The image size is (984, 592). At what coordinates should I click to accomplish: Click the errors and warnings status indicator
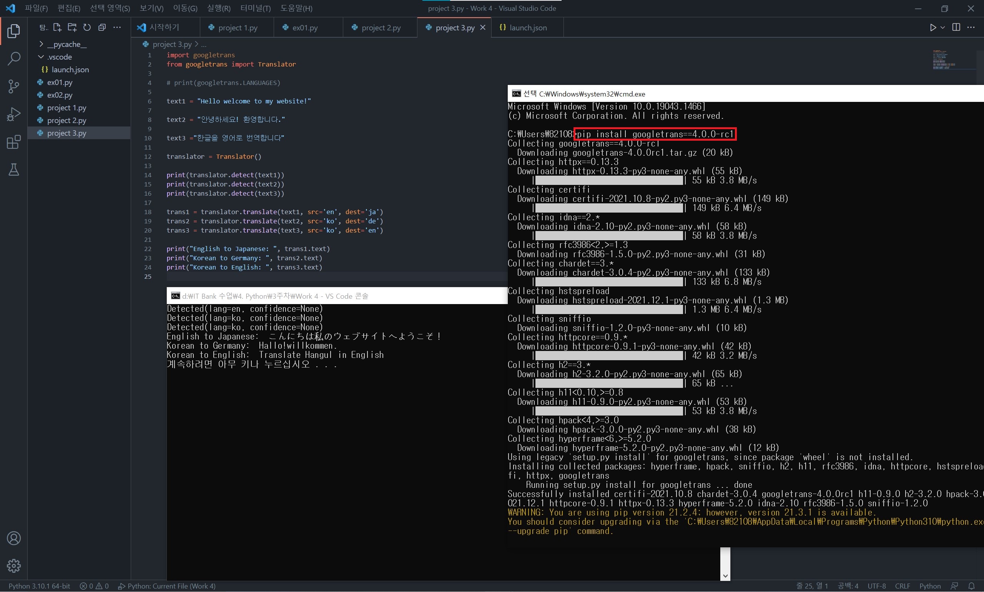point(94,586)
